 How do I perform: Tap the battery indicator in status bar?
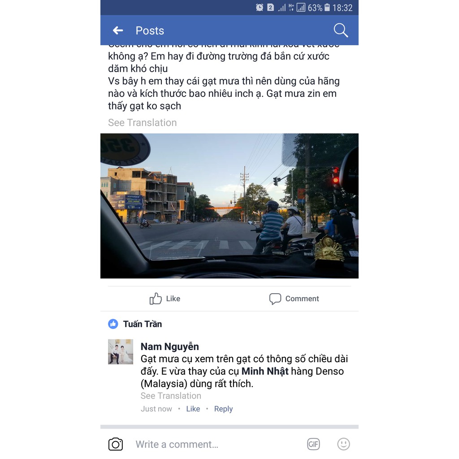(x=327, y=7)
